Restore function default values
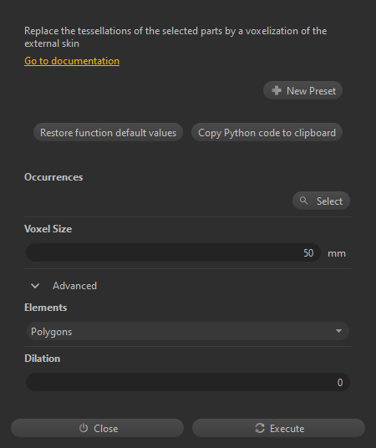Viewport: 376px width, 448px height. click(108, 132)
